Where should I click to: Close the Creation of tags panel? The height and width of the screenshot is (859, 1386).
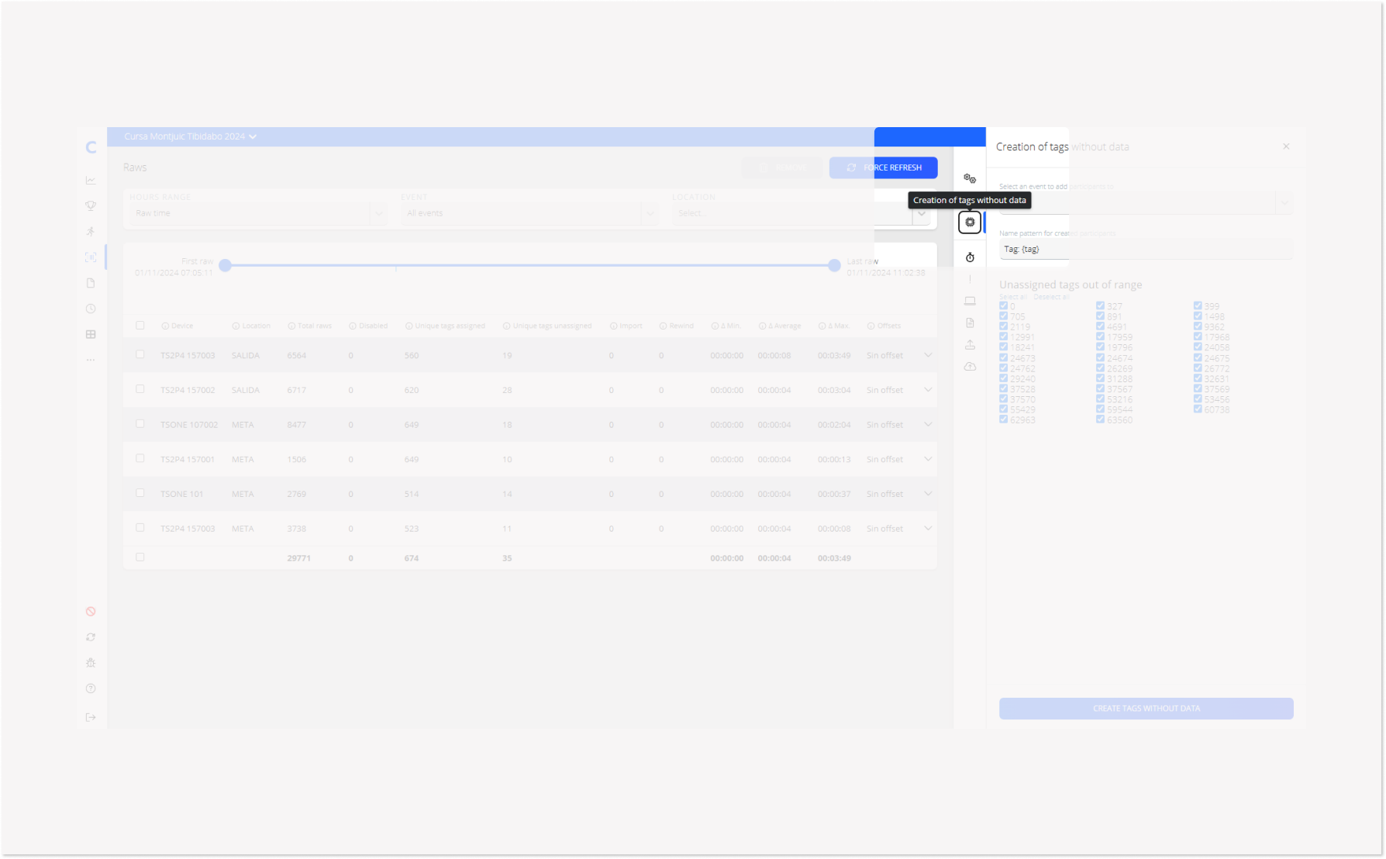[1286, 147]
